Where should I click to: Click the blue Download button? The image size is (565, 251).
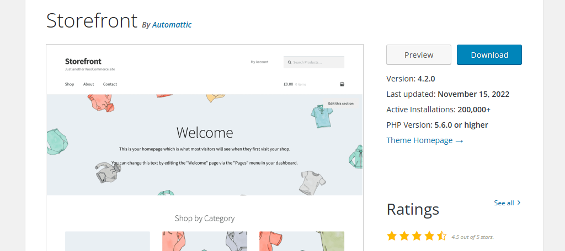[489, 54]
